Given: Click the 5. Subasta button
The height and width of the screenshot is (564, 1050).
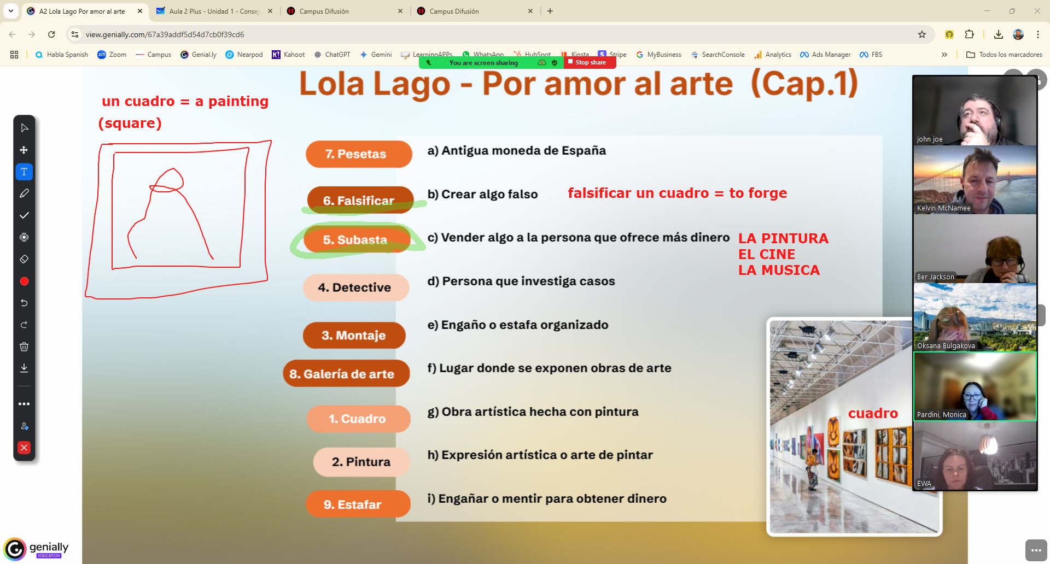Looking at the screenshot, I should pos(357,239).
